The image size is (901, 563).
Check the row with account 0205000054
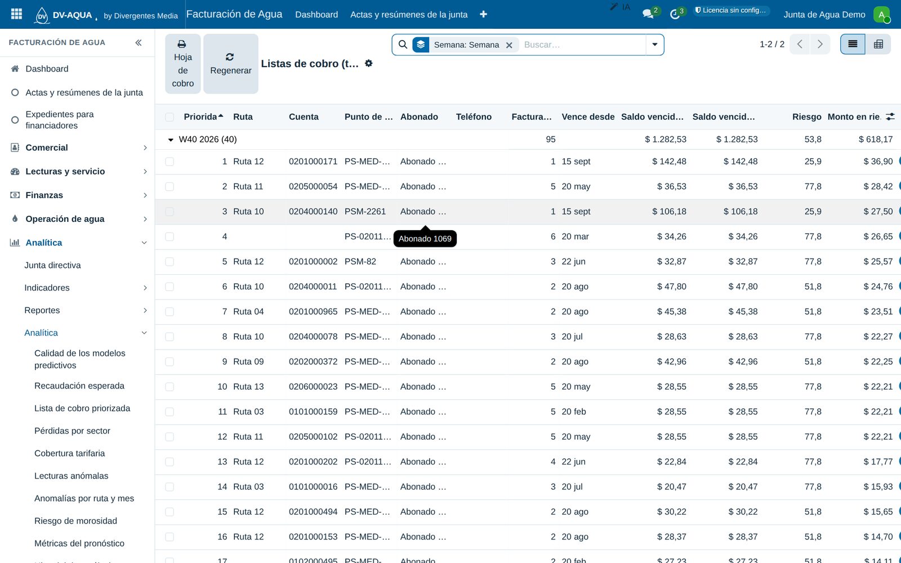pos(170,186)
